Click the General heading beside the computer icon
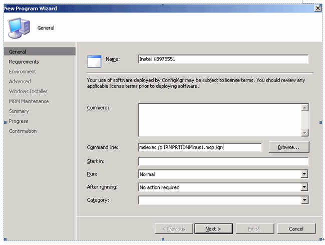The height and width of the screenshot is (245, 325). coord(46,28)
